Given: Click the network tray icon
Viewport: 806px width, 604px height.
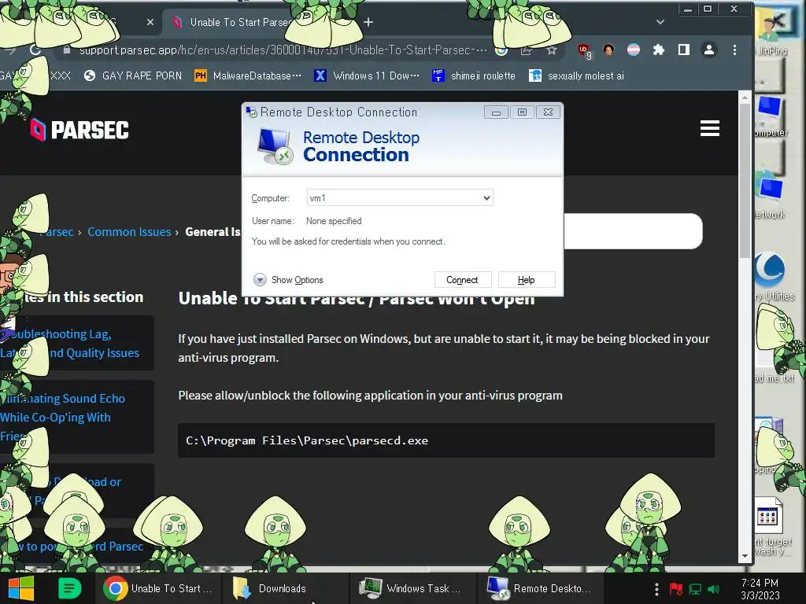Looking at the screenshot, I should click(x=695, y=589).
